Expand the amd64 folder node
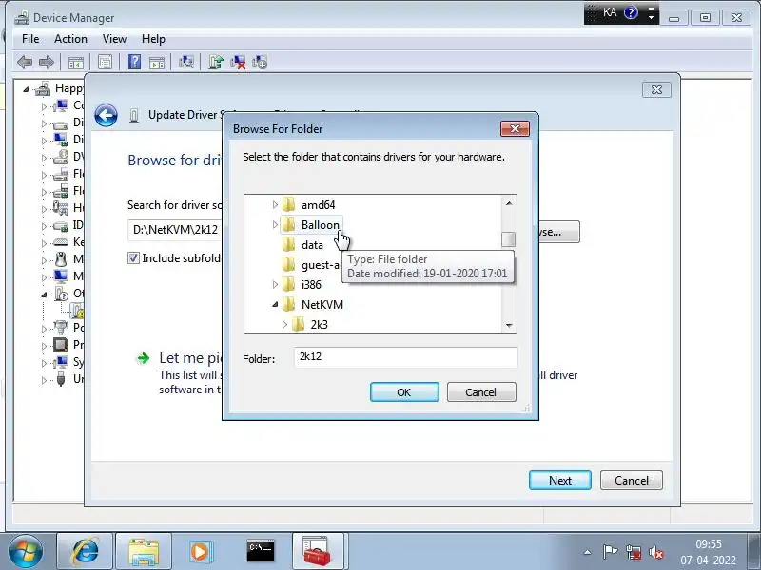761x570 pixels. coord(275,204)
